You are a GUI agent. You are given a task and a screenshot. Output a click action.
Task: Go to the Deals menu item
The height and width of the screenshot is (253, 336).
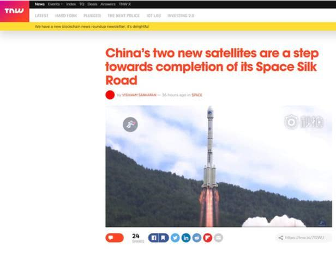[x=92, y=4]
